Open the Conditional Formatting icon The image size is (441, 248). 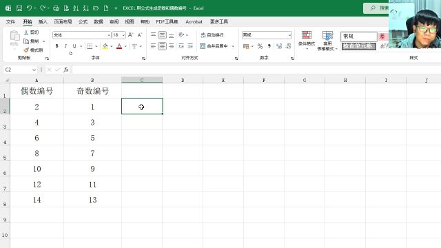[306, 35]
